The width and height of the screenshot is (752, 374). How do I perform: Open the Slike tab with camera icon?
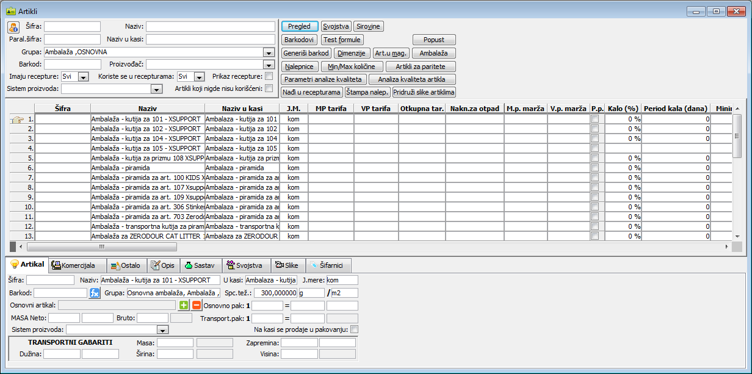tap(287, 265)
